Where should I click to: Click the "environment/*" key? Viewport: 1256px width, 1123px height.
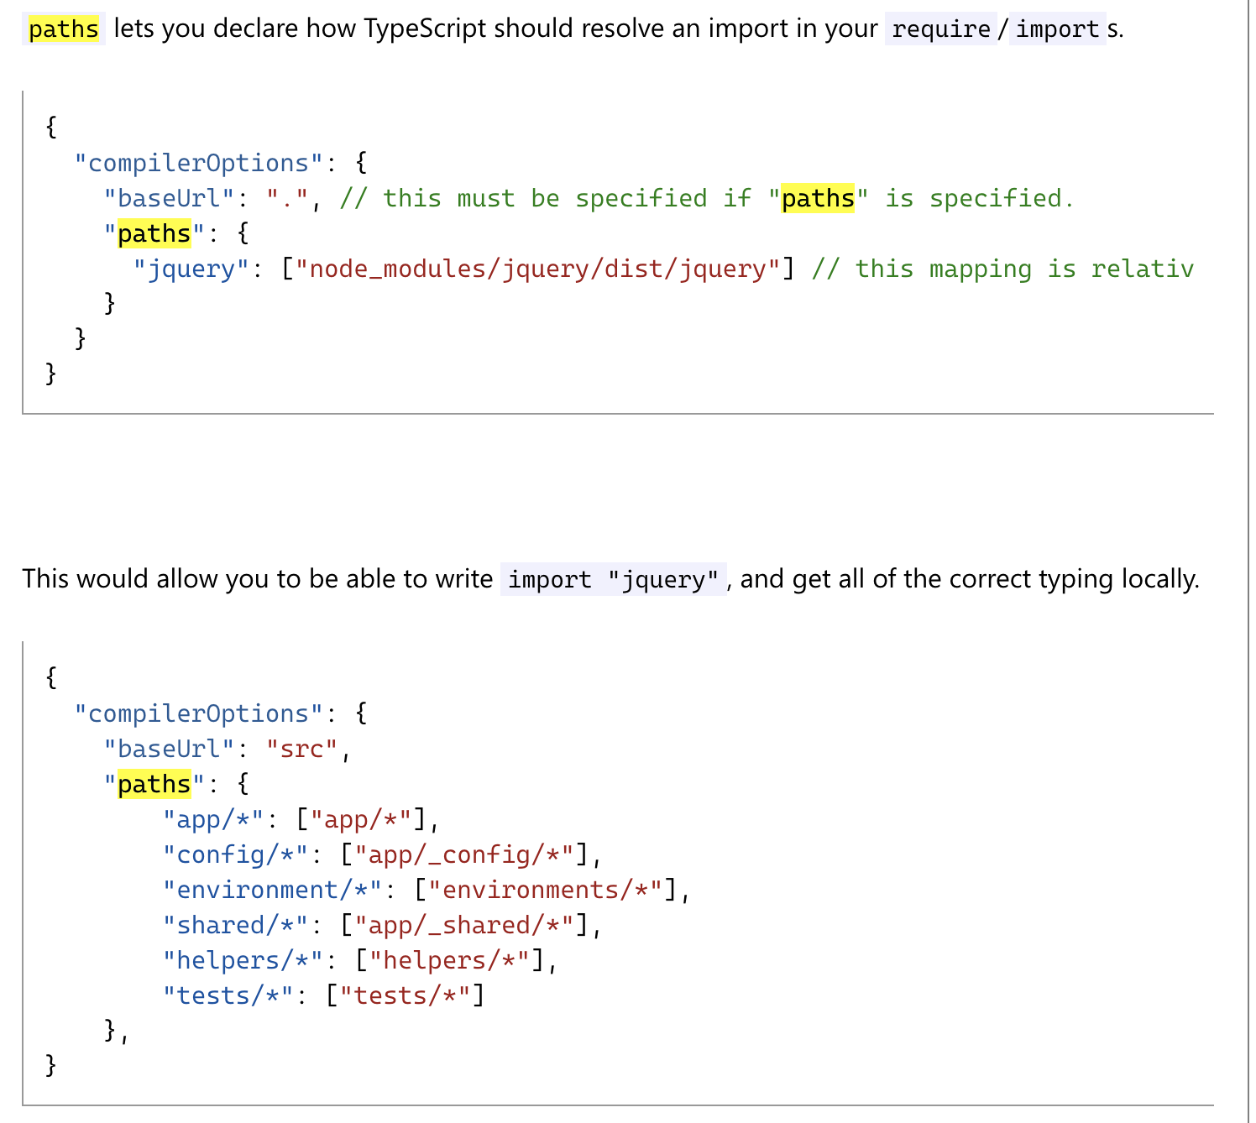click(273, 890)
